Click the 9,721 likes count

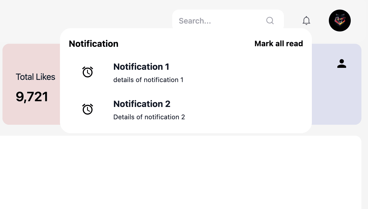pyautogui.click(x=32, y=97)
